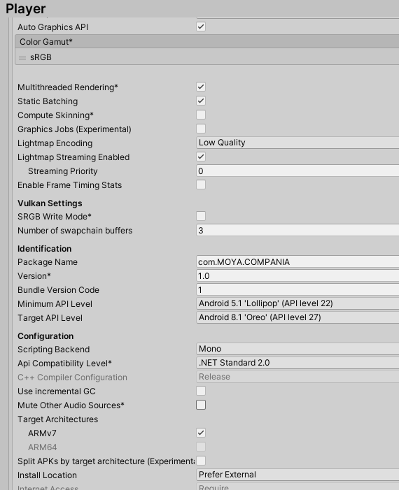The height and width of the screenshot is (490, 399).
Task: Disable Static Batching checkbox
Action: point(201,101)
